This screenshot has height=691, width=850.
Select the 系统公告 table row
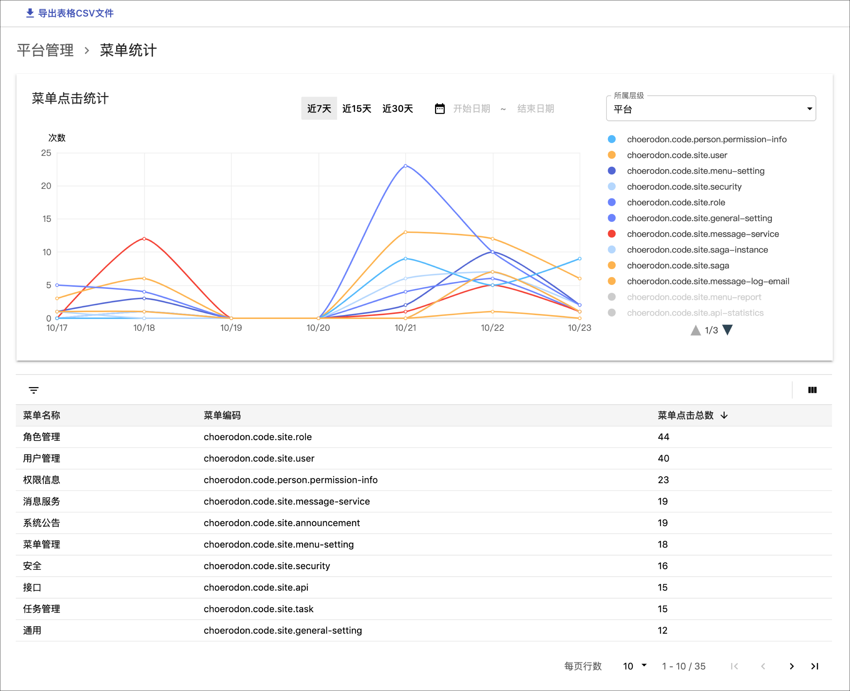click(424, 523)
